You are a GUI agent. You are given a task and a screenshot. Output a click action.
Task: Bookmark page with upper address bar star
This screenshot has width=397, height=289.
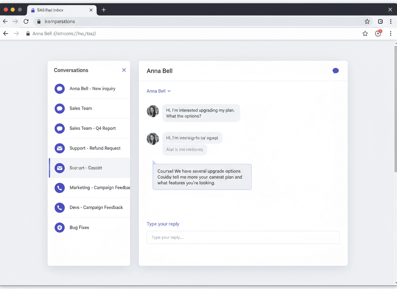367,21
